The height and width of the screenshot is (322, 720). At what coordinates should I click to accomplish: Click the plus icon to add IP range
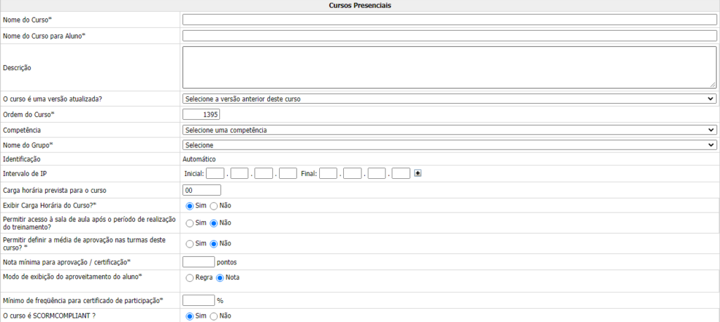418,173
